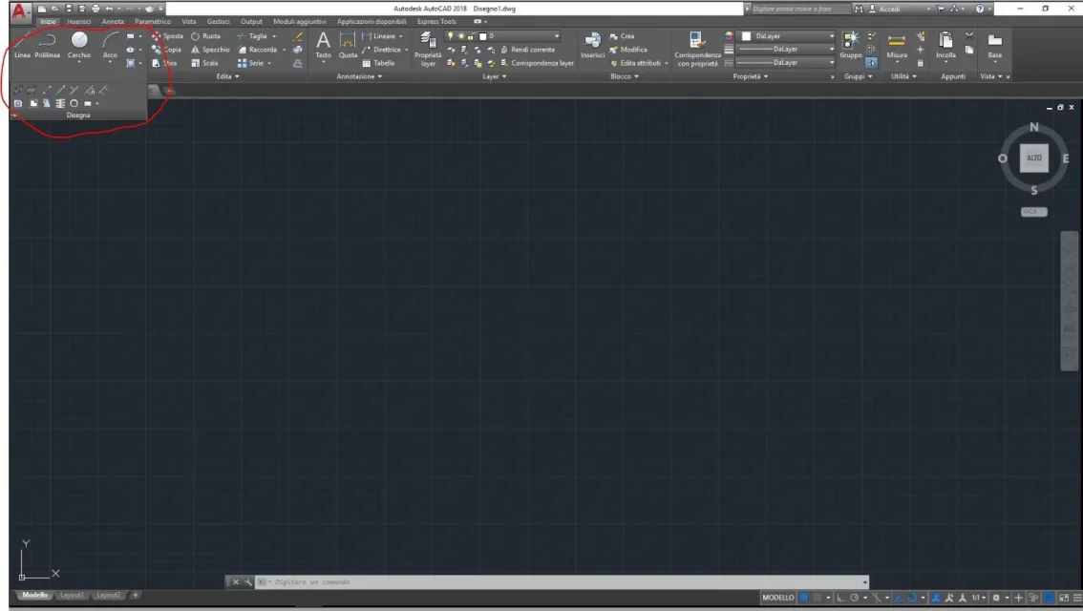The width and height of the screenshot is (1083, 611).
Task: Expand the Layer panel
Action: pos(494,76)
